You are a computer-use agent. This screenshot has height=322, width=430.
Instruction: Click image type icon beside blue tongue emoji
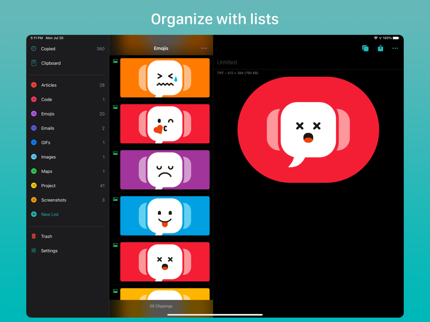(x=115, y=199)
